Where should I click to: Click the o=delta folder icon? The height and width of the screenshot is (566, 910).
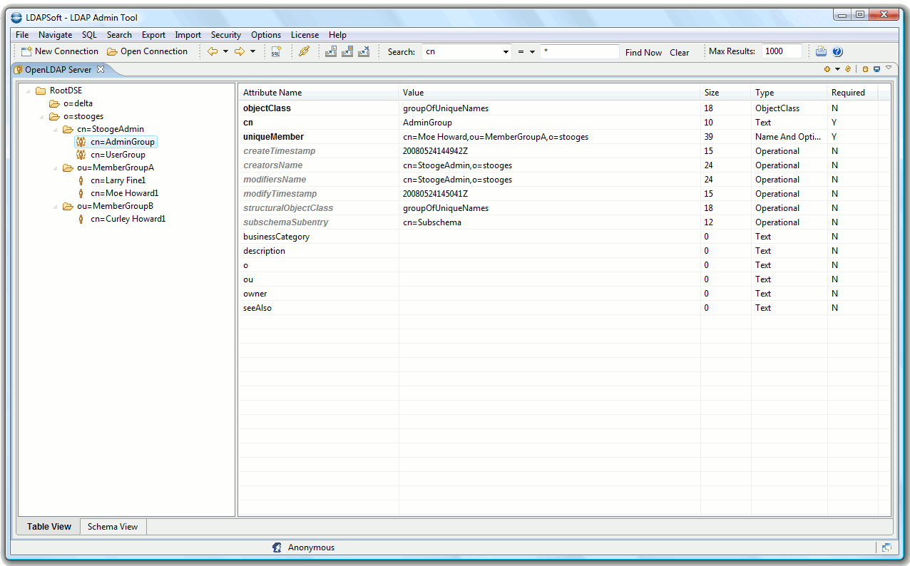pos(54,103)
